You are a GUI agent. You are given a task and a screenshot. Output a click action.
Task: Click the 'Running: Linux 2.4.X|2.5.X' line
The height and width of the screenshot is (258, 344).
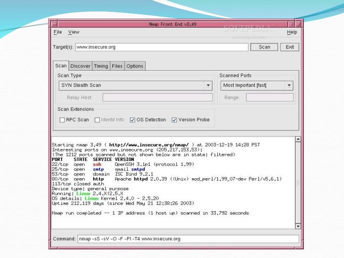[87, 193]
